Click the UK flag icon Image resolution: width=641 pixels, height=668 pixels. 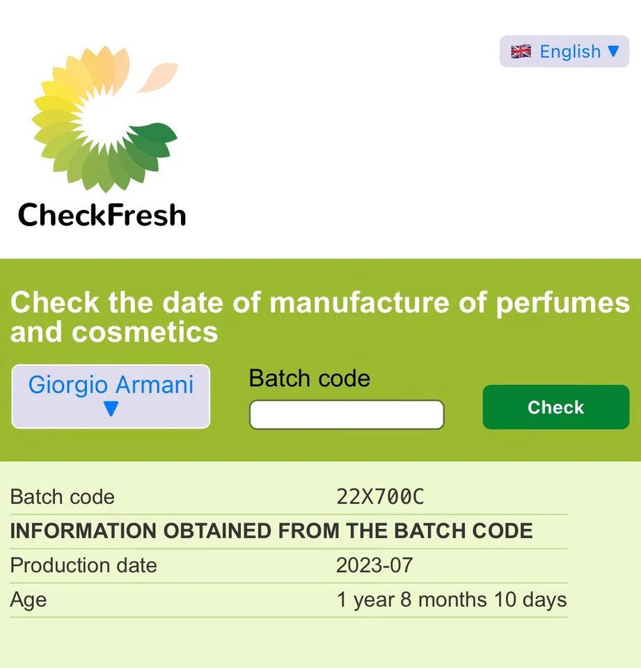521,51
